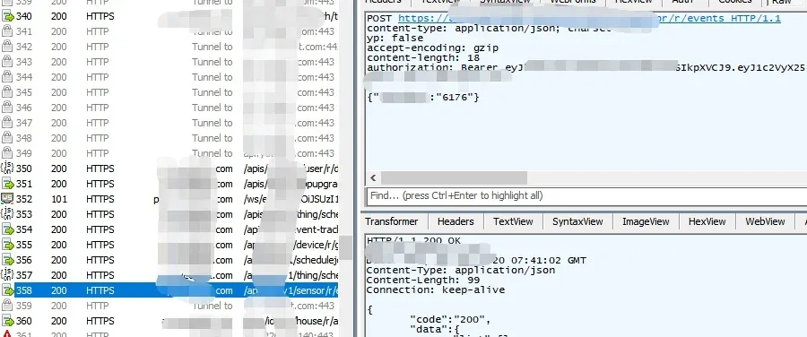Open the WebView response tab
Image resolution: width=807 pixels, height=337 pixels.
pos(766,221)
